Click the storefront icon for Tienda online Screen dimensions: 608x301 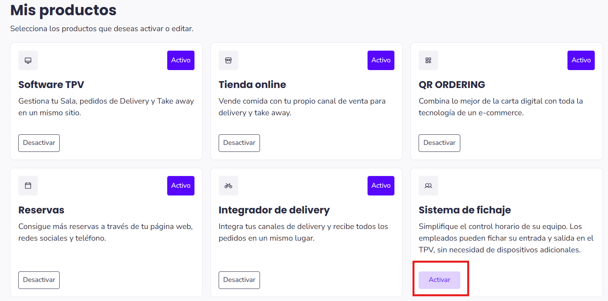coord(228,60)
